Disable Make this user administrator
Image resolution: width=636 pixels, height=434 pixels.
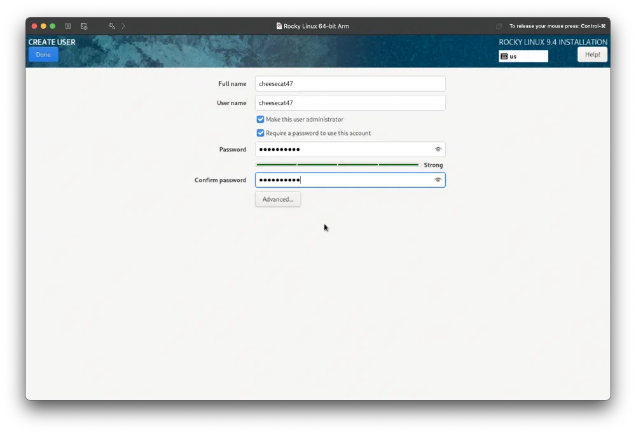pos(260,119)
